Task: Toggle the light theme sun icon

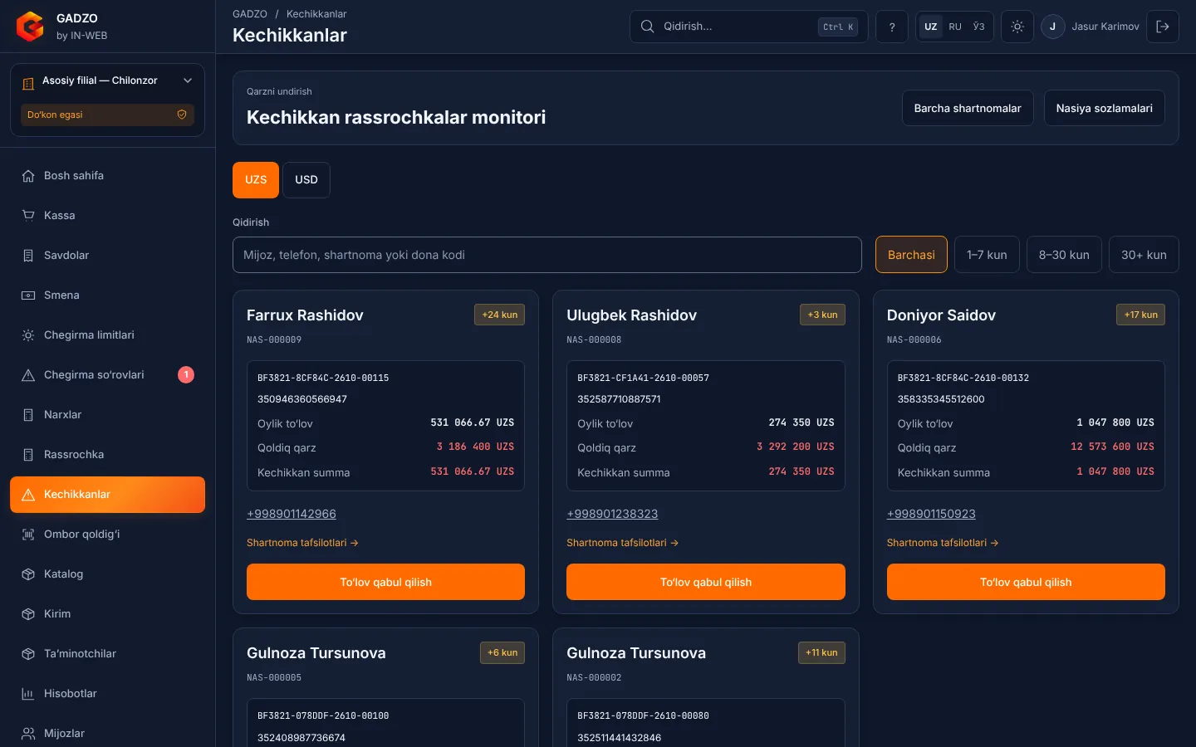Action: pyautogui.click(x=1017, y=27)
